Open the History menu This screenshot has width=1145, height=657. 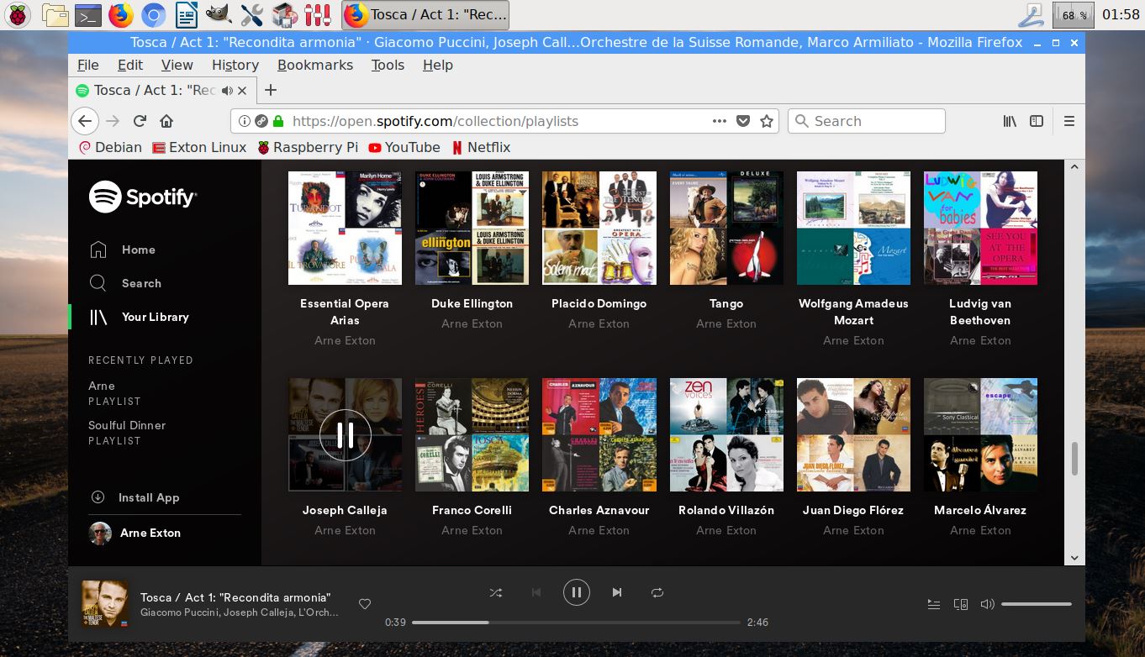click(235, 65)
